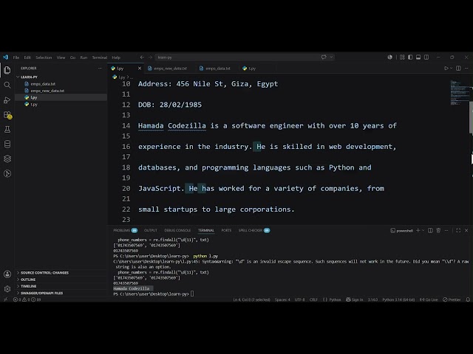Screen dimensions: 473x354
Task: Click Go Live in status bar
Action: [429, 299]
